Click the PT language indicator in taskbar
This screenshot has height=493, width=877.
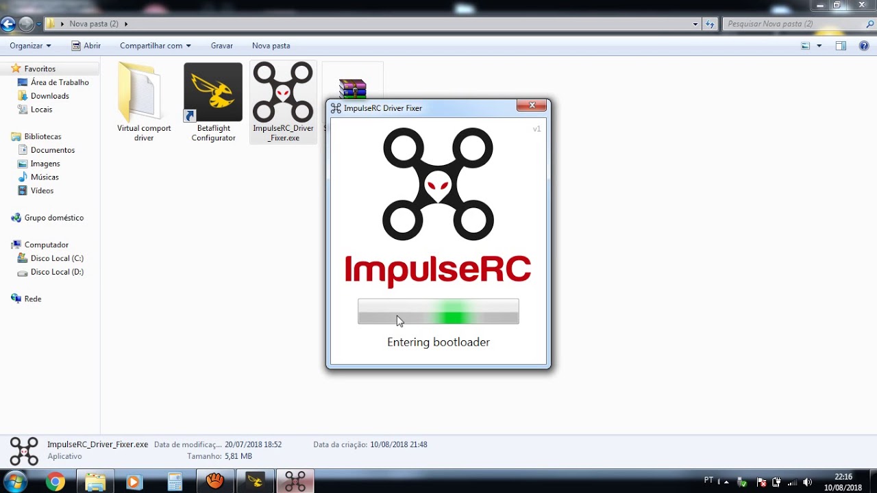tap(708, 480)
